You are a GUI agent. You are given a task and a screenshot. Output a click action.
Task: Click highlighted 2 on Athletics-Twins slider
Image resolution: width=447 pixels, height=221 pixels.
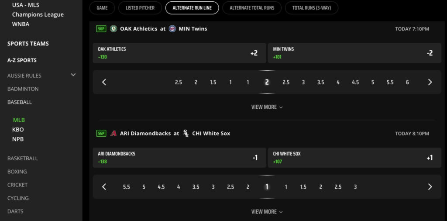(x=267, y=83)
